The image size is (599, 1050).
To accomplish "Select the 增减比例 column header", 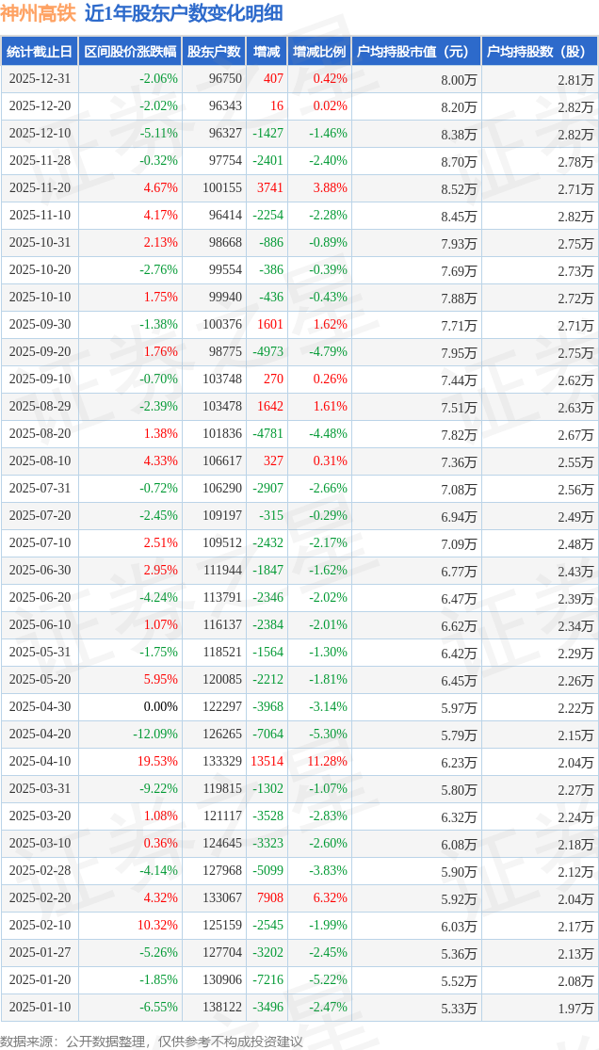I will click(318, 52).
